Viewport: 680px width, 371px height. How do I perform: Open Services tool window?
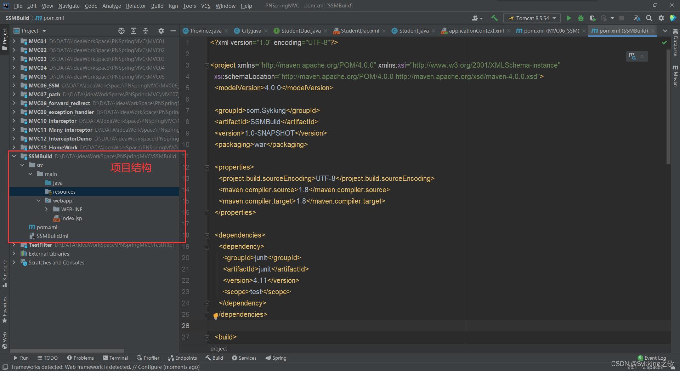[x=244, y=358]
